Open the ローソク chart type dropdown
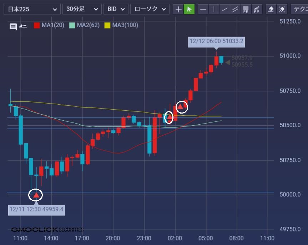The height and width of the screenshot is (245, 308). pyautogui.click(x=150, y=9)
